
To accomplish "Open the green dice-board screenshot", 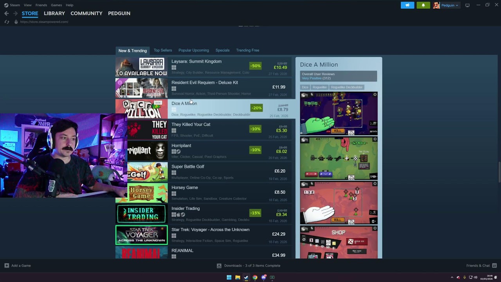I will point(339,158).
